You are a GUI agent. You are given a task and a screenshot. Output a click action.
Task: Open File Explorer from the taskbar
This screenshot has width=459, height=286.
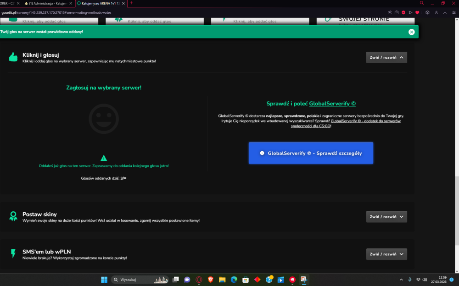(x=222, y=280)
